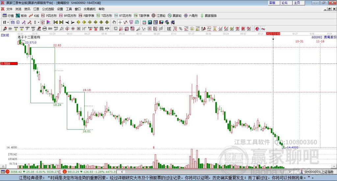Open the 文件 menu

pos(10,9)
